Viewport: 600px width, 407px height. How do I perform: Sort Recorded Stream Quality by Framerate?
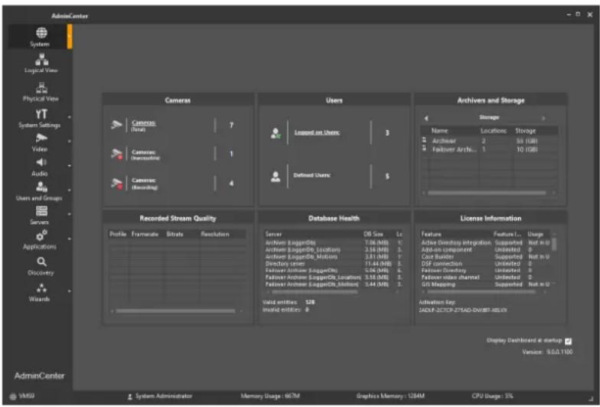pyautogui.click(x=145, y=234)
